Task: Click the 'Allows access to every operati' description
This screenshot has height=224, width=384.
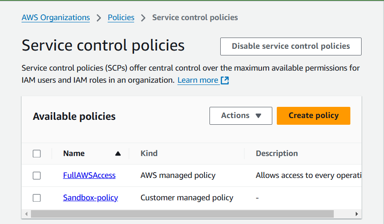Action: coord(309,175)
